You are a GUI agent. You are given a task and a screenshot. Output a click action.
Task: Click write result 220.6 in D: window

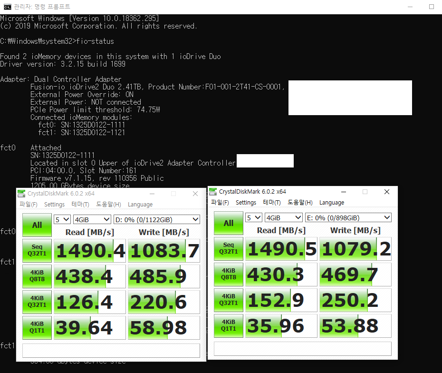(x=164, y=302)
